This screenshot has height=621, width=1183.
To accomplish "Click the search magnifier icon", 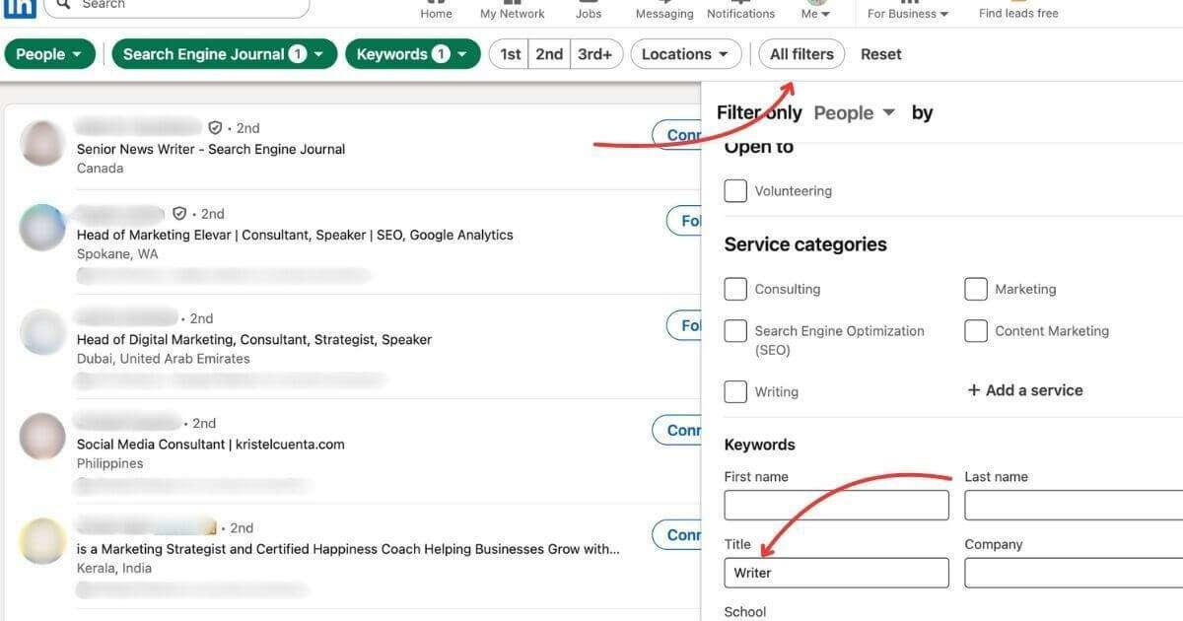I will (x=63, y=5).
